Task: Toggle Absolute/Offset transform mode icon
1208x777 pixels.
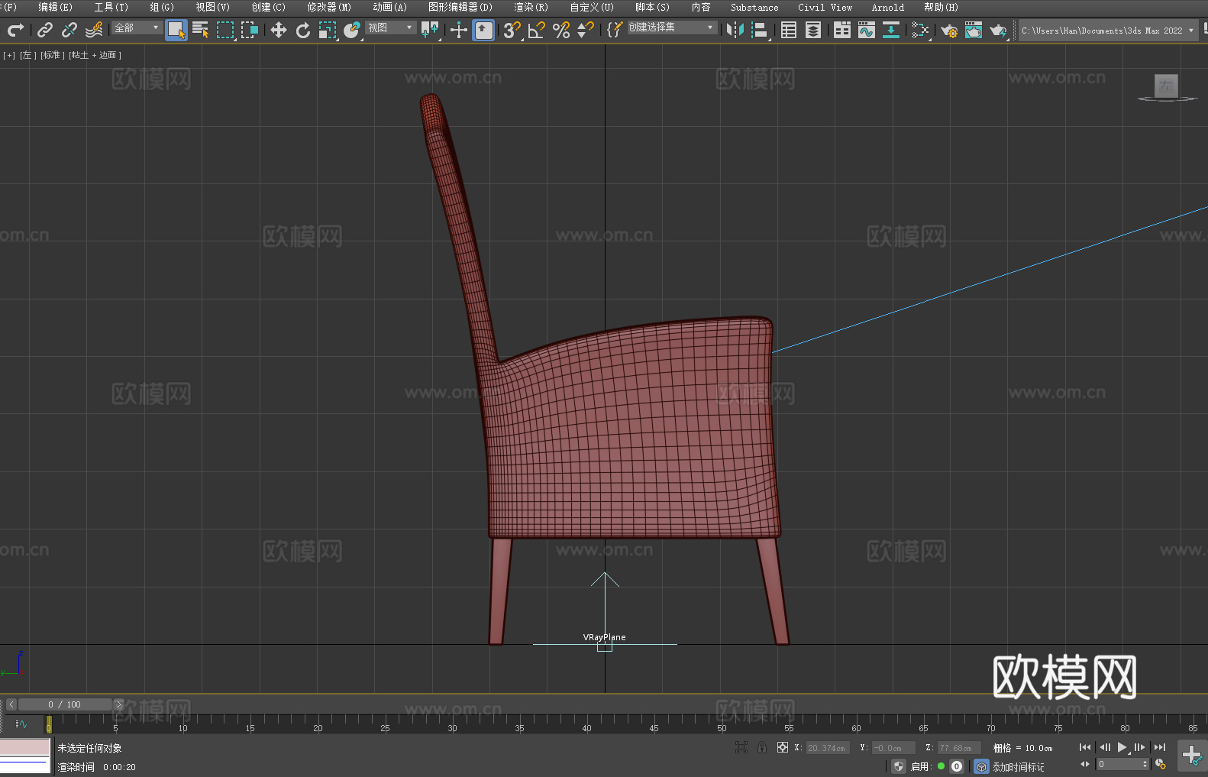Action: pos(783,747)
